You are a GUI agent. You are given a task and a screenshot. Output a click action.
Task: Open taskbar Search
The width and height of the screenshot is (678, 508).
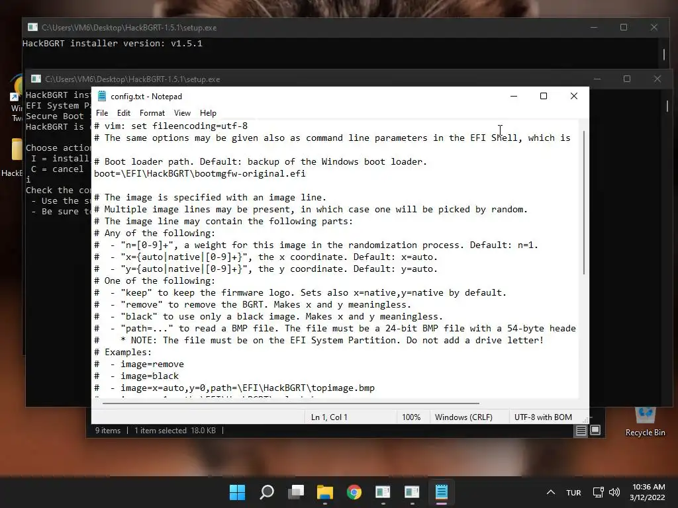(x=267, y=492)
